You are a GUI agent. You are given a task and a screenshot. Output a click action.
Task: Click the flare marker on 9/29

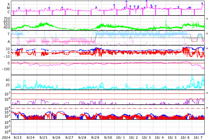click(x=96, y=7)
